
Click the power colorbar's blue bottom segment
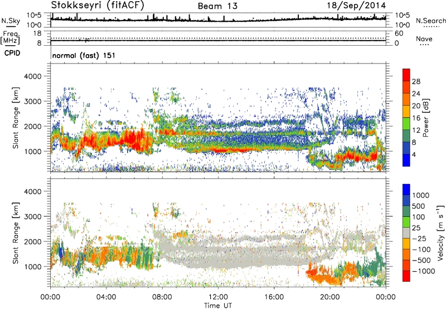(x=406, y=160)
